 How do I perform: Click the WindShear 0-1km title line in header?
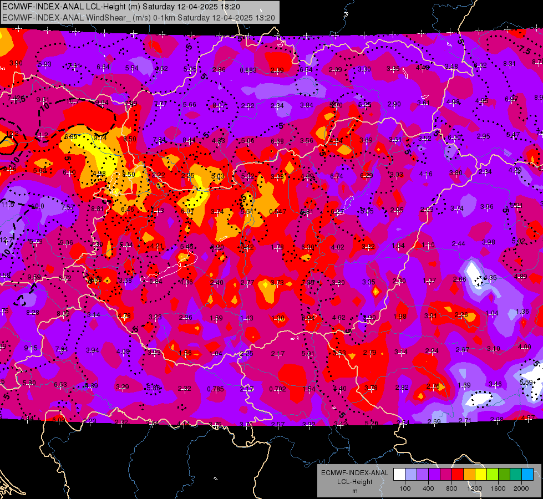click(x=139, y=18)
